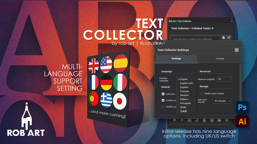The image size is (257, 144).
Task: Click the 'Storage' section heading
Action: coord(204,86)
